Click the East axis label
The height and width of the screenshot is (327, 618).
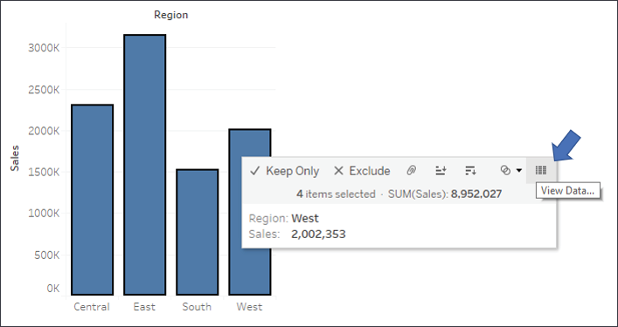(x=144, y=307)
